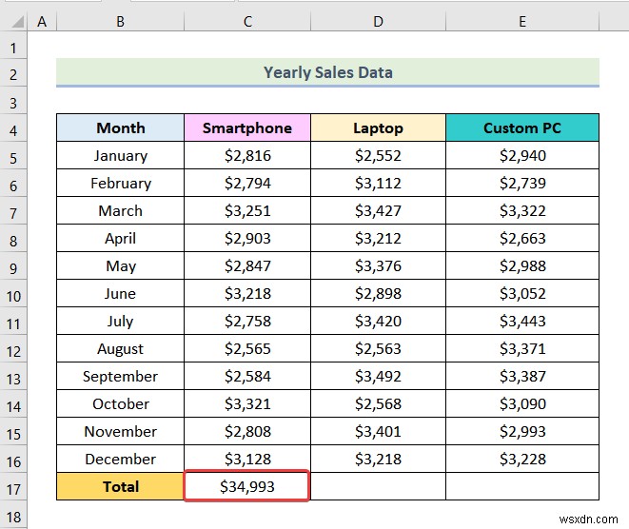Click the Yearly Sales Data title cell
The width and height of the screenshot is (629, 529).
(x=327, y=72)
